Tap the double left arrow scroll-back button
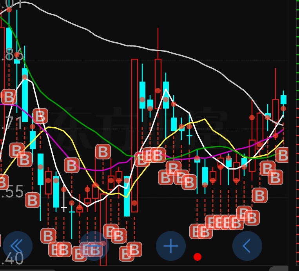299x271 pixels. (x=18, y=246)
